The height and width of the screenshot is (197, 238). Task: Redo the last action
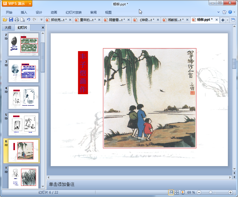click(x=34, y=20)
